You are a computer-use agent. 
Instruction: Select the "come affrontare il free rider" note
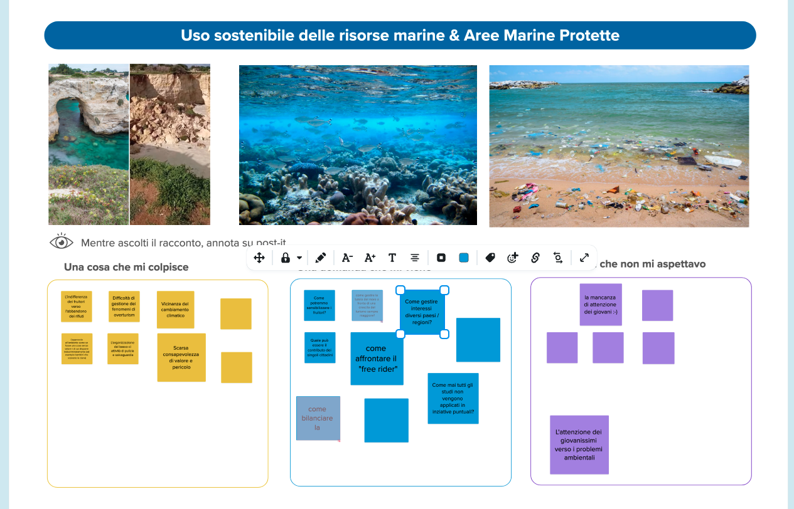pyautogui.click(x=377, y=358)
